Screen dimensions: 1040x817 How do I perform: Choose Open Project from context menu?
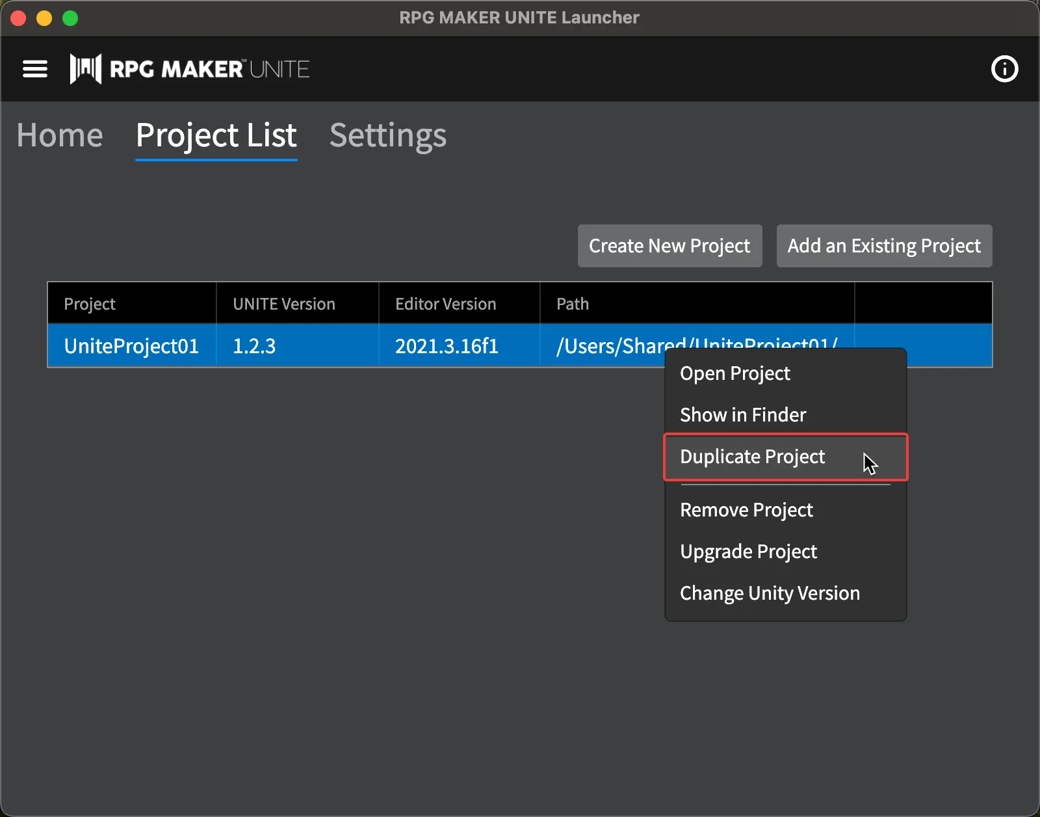tap(734, 373)
